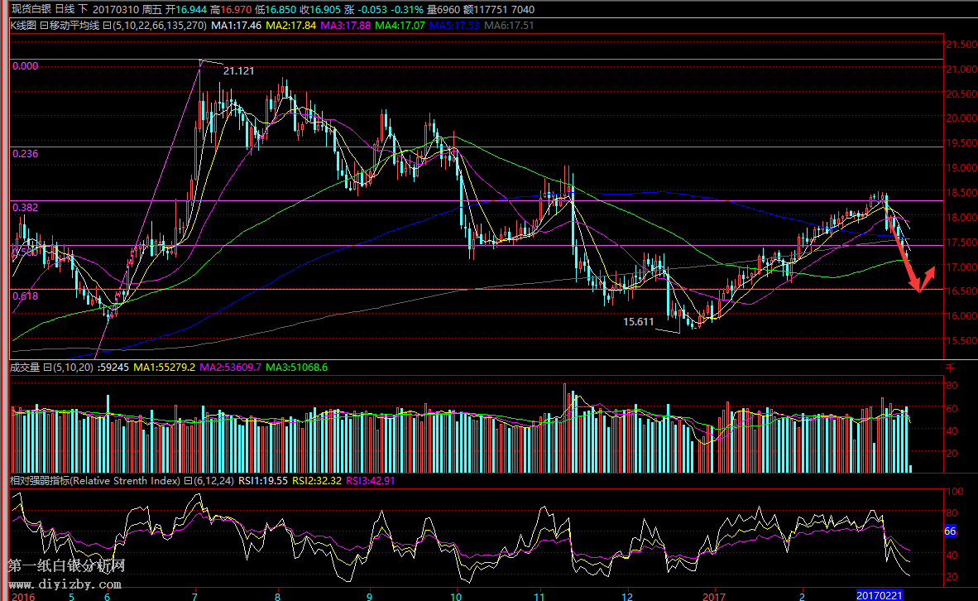The image size is (978, 601).
Task: Click the 现货白银 instrument name
Action: click(30, 9)
